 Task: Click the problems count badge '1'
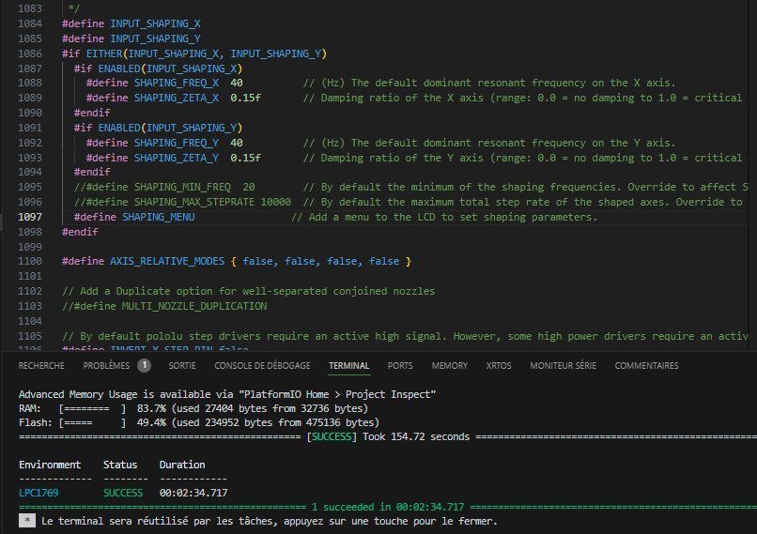point(144,366)
